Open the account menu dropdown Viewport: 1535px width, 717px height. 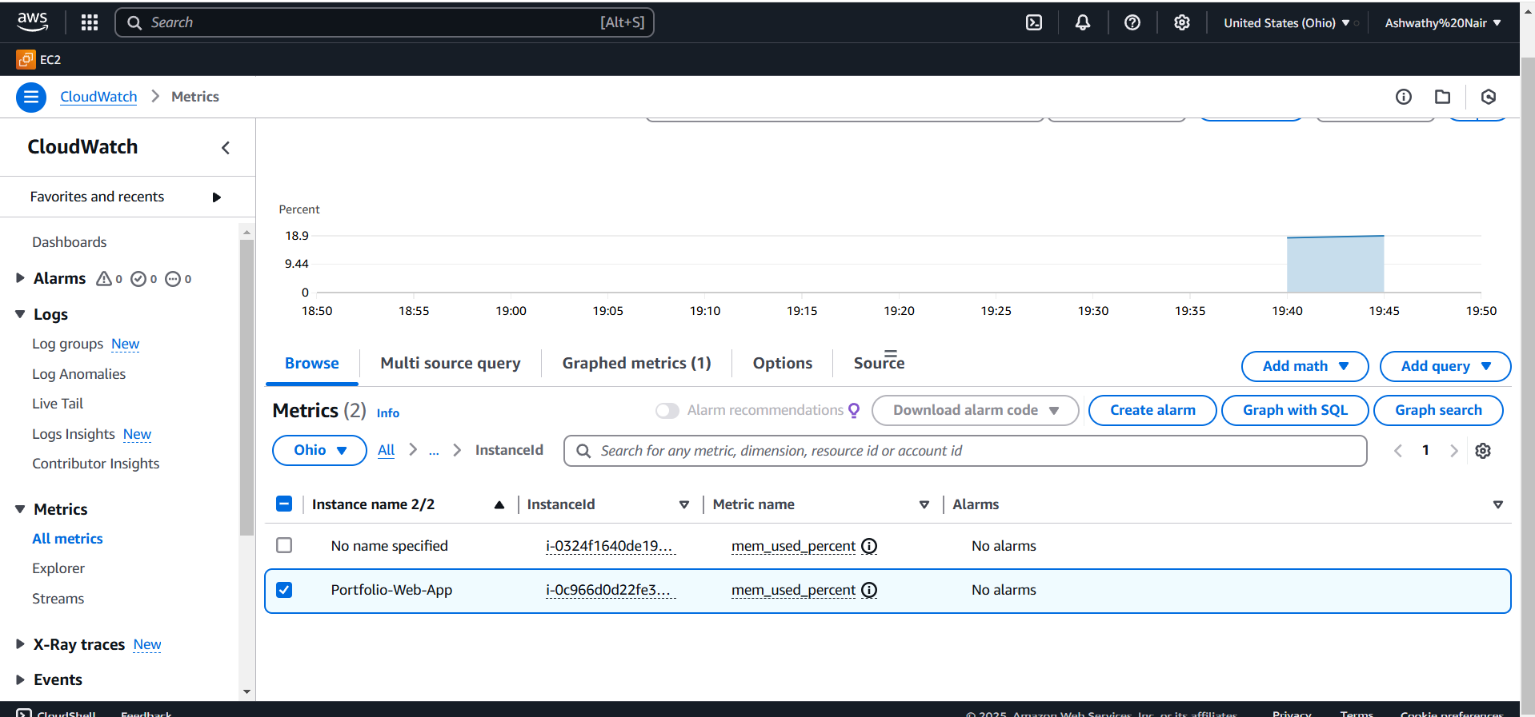[1443, 22]
